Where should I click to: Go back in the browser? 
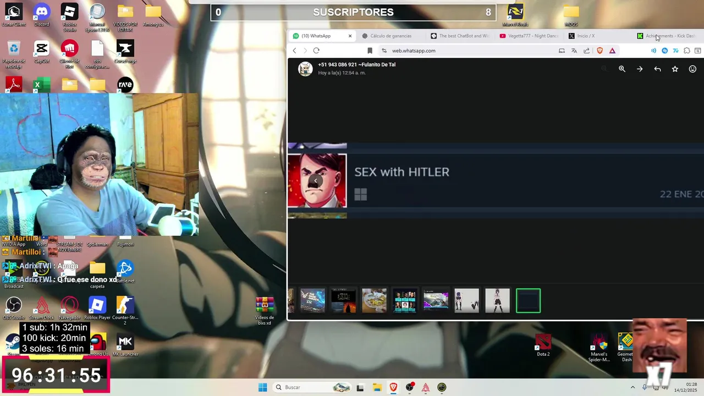(x=294, y=51)
